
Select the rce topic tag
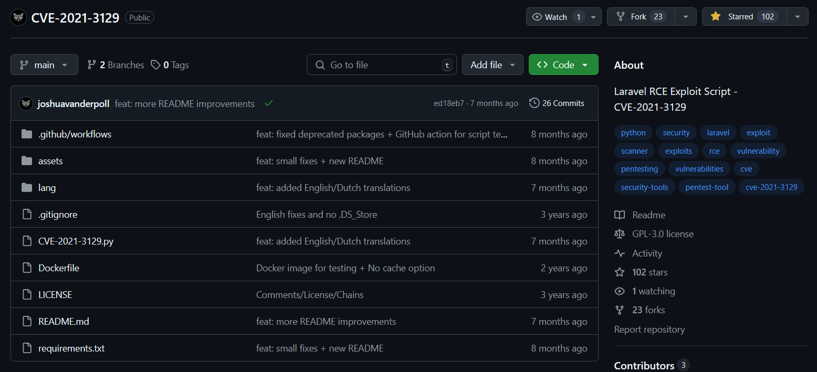click(715, 151)
